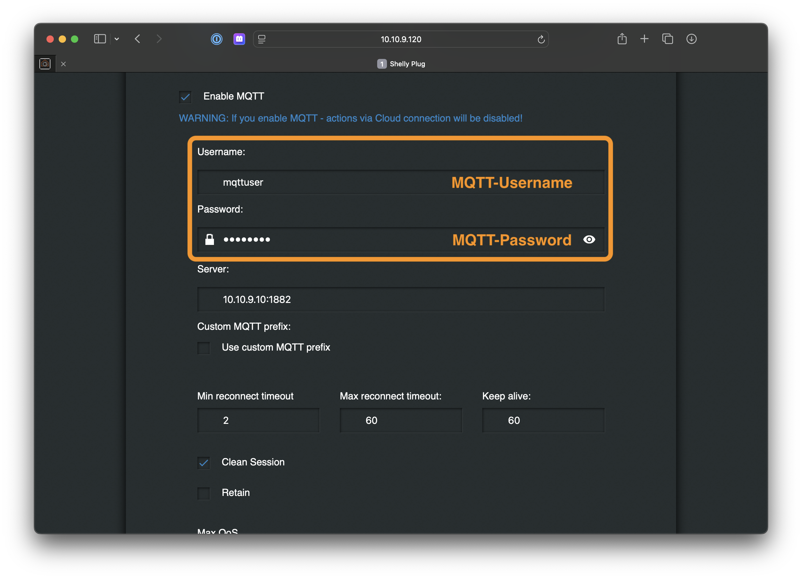The width and height of the screenshot is (802, 579).
Task: Click the Max reconnect timeout field
Action: pyautogui.click(x=401, y=421)
